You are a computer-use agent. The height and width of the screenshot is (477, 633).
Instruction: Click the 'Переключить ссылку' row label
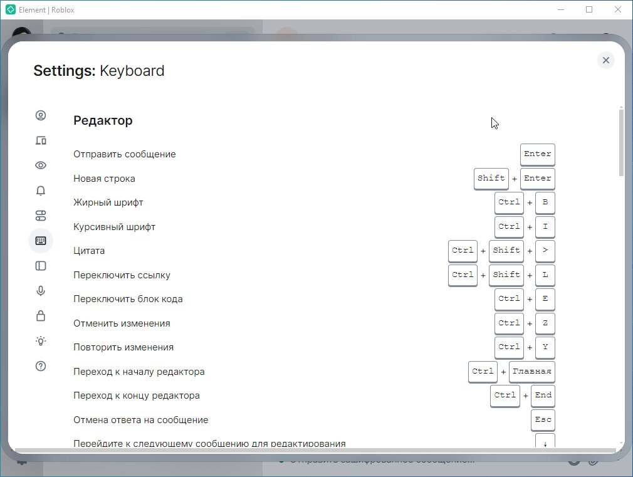122,275
